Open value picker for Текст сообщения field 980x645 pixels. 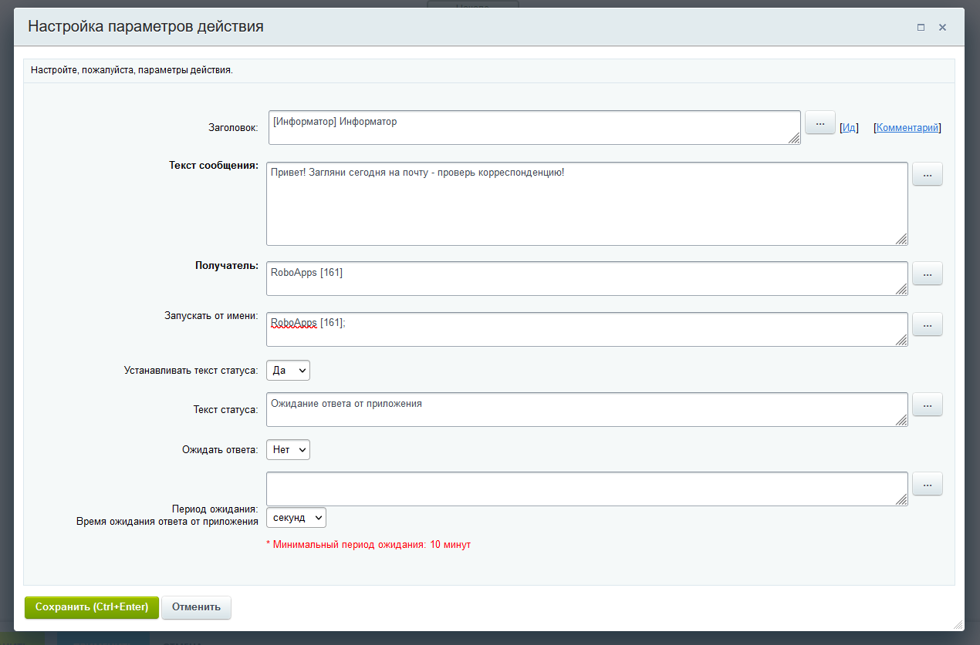coord(927,174)
